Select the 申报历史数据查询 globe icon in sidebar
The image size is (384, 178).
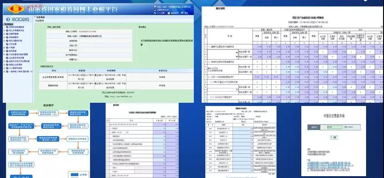coord(7,27)
